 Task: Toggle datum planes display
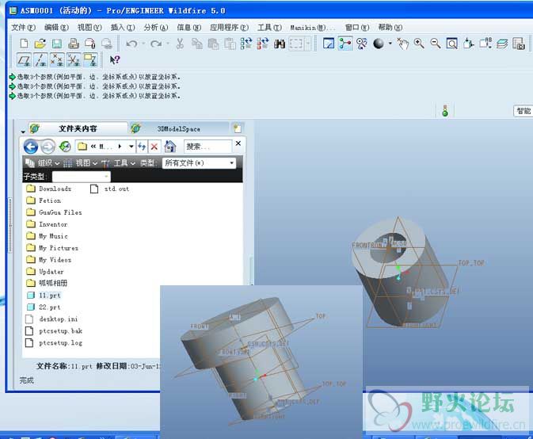tap(24, 60)
